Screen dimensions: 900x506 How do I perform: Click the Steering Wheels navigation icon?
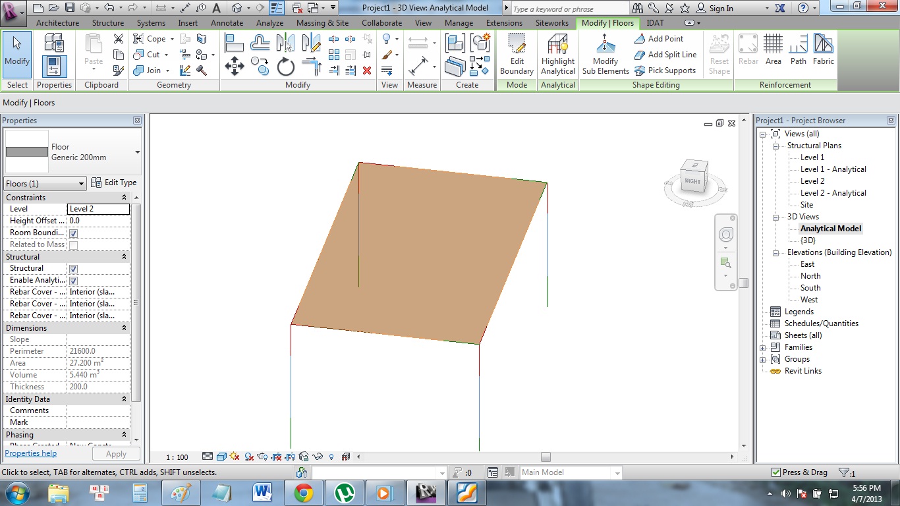[x=725, y=235]
